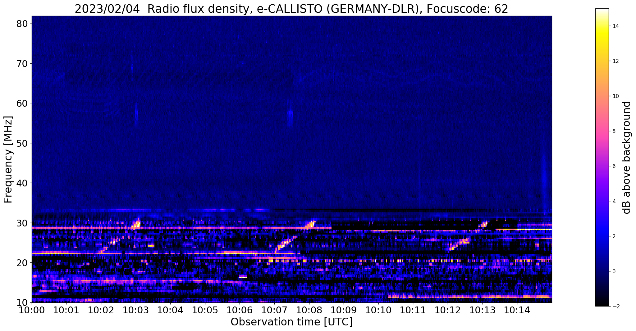
Task: Click the 60 MHz frequency tick label
Action: (22, 103)
